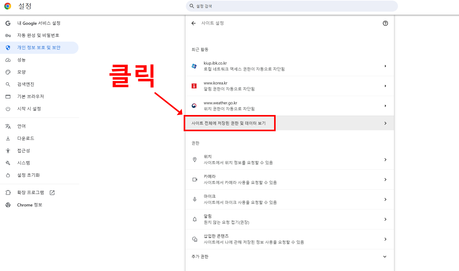Click the 시작 시 설정 power icon
This screenshot has width=459, height=271.
[7, 107]
